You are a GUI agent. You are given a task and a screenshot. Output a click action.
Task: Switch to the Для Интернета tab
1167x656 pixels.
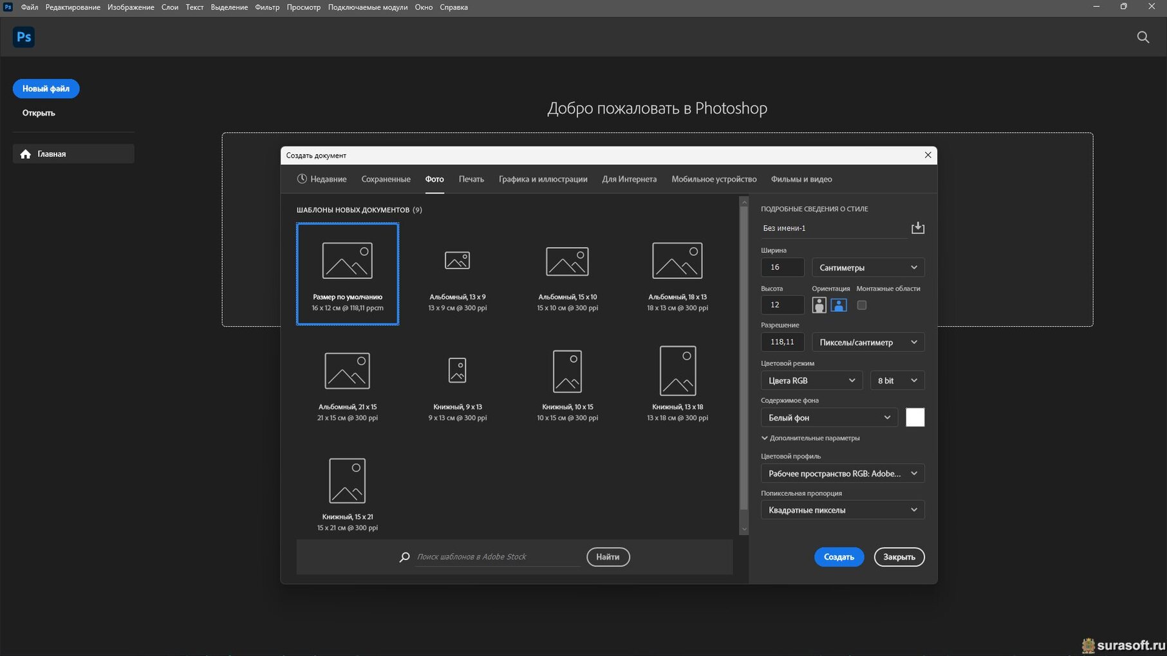pyautogui.click(x=629, y=179)
